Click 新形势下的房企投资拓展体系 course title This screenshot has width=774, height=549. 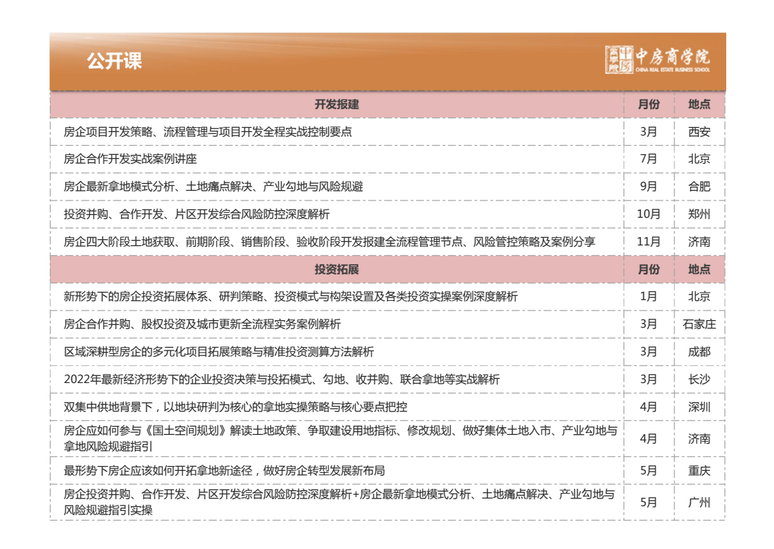click(291, 297)
